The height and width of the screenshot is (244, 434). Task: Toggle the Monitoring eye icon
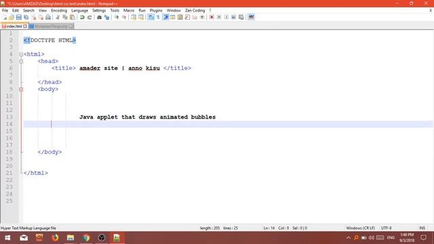point(202,17)
